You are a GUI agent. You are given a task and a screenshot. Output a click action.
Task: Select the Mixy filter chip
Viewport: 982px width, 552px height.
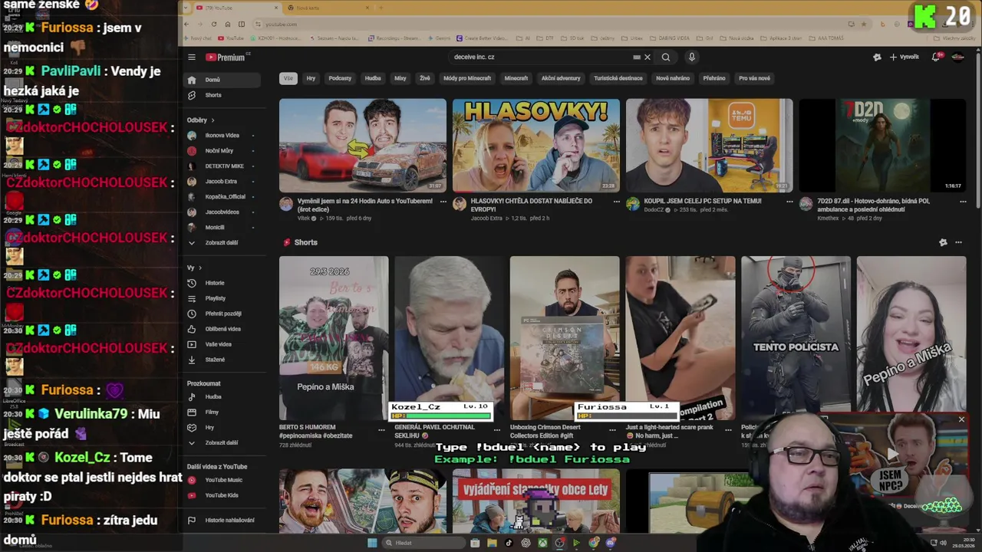click(x=400, y=78)
